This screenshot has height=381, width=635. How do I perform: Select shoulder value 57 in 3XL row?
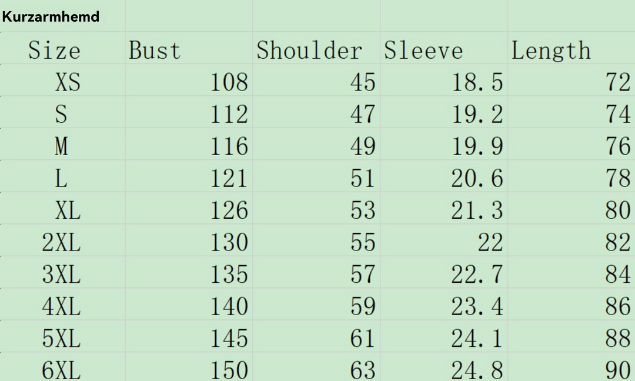click(x=316, y=272)
